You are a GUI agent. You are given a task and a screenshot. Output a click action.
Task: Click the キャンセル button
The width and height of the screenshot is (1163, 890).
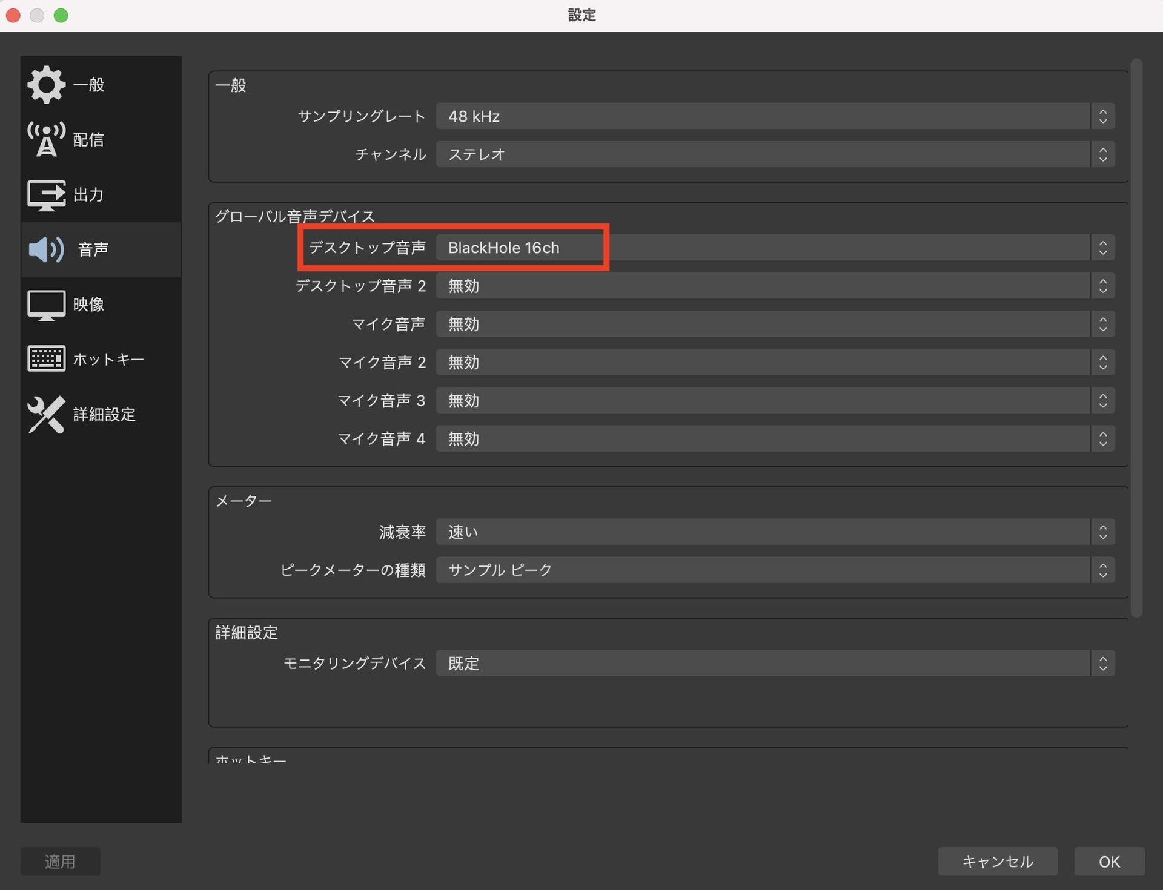tap(997, 861)
